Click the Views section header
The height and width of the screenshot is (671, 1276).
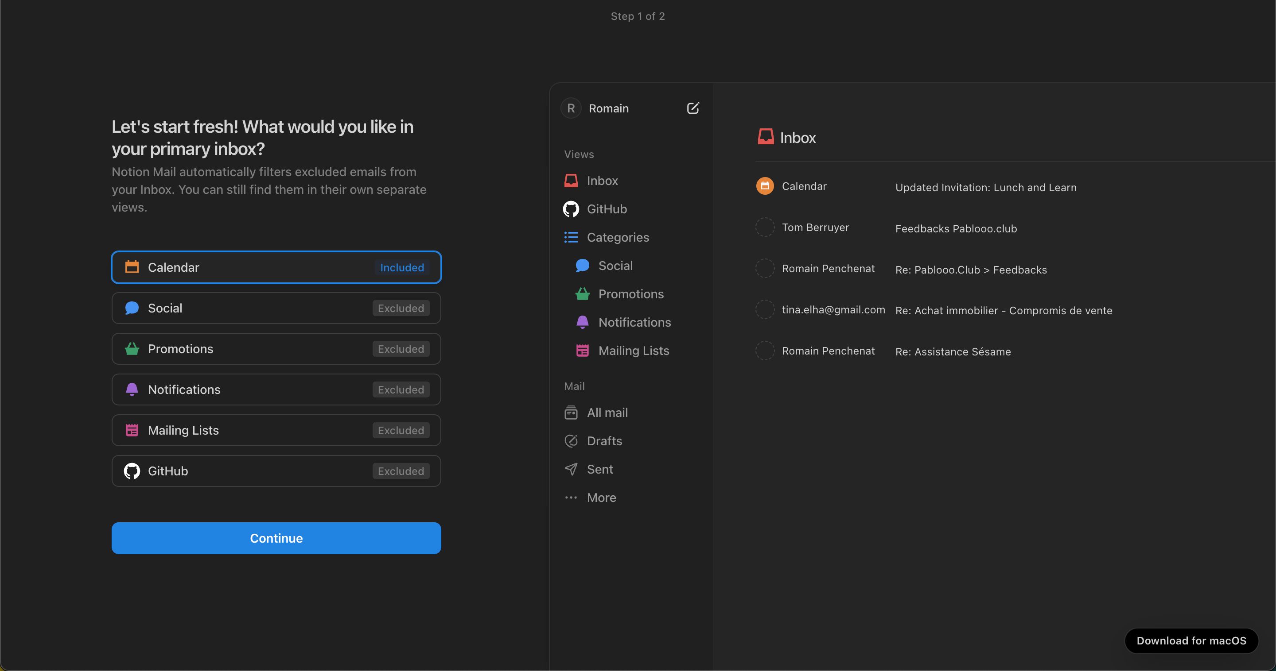pyautogui.click(x=579, y=154)
